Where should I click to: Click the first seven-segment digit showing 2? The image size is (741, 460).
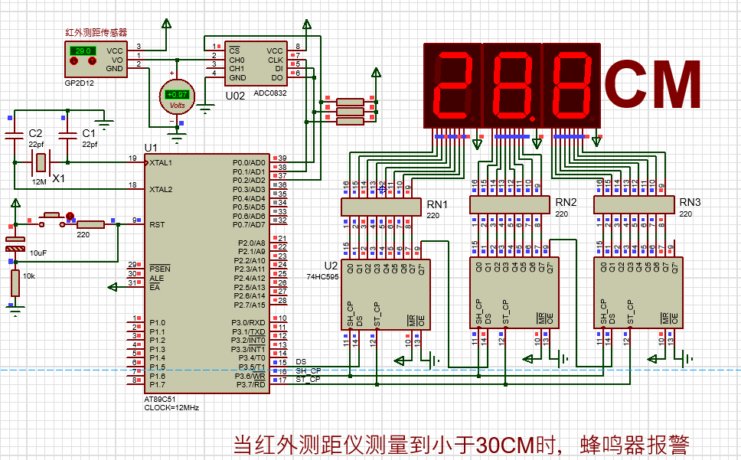click(x=452, y=86)
